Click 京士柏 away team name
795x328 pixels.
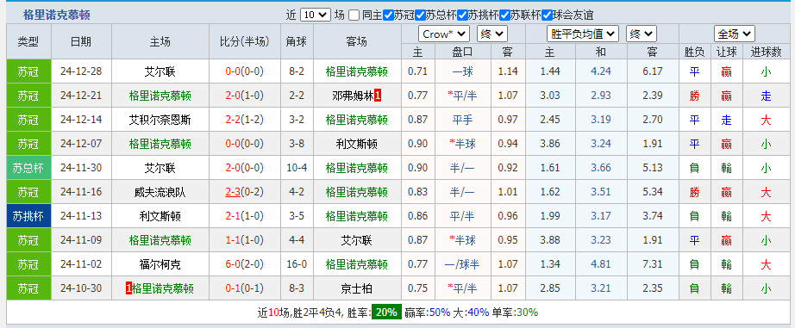356,289
